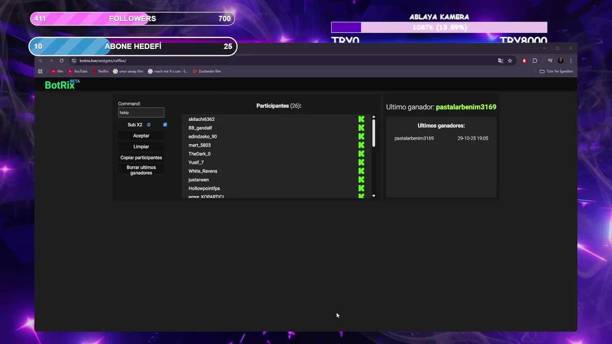Select participant mert_5803
The width and height of the screenshot is (612, 344).
click(199, 145)
